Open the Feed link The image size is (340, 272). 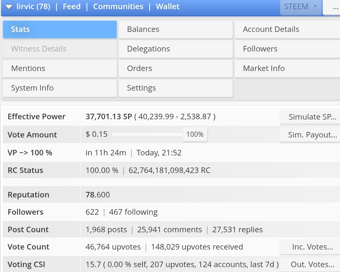72,7
